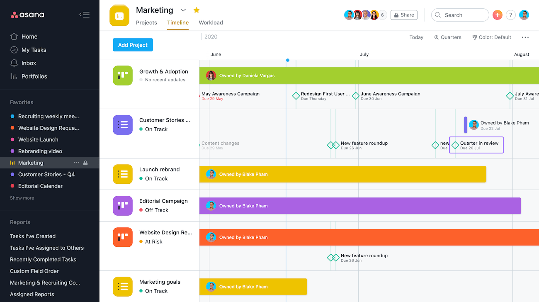
Task: Open the Quarters zoom dropdown
Action: [448, 37]
